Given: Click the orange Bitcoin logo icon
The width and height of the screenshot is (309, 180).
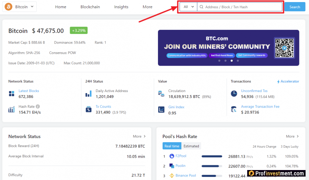Looking at the screenshot, I should click(9, 7).
